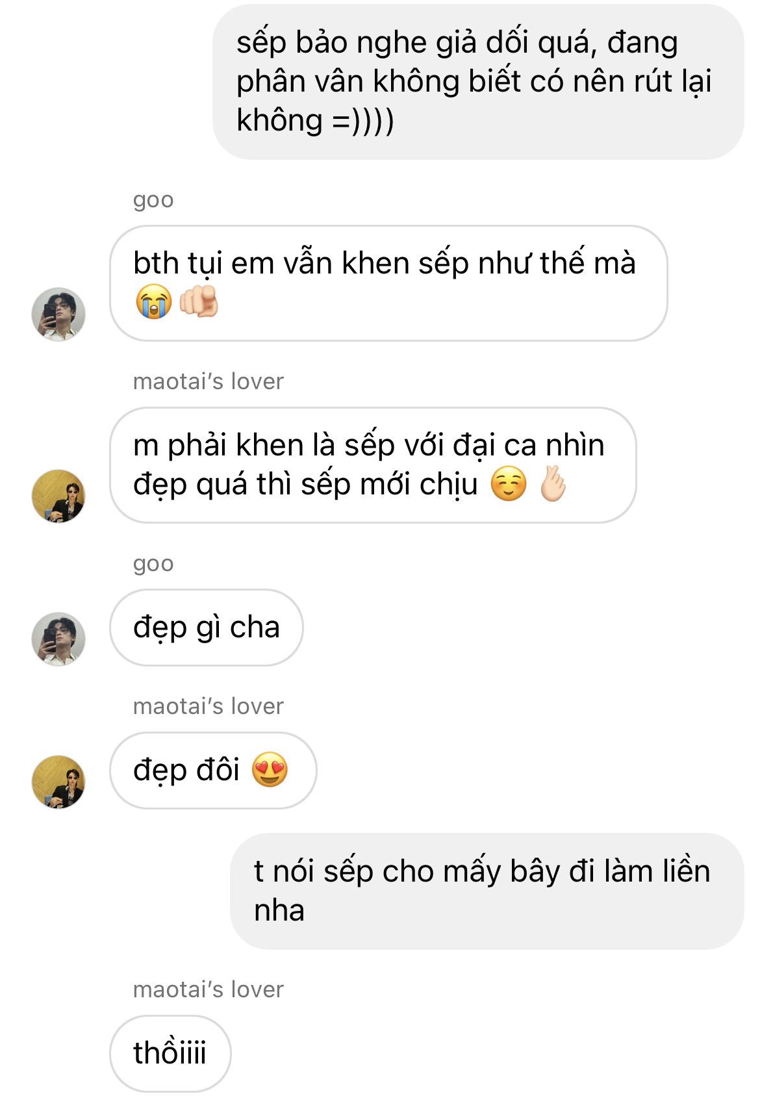Click the 'goo' sender name above 'bth tụi em'

point(153,200)
